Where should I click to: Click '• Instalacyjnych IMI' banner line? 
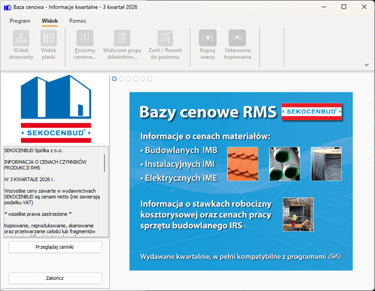(178, 164)
